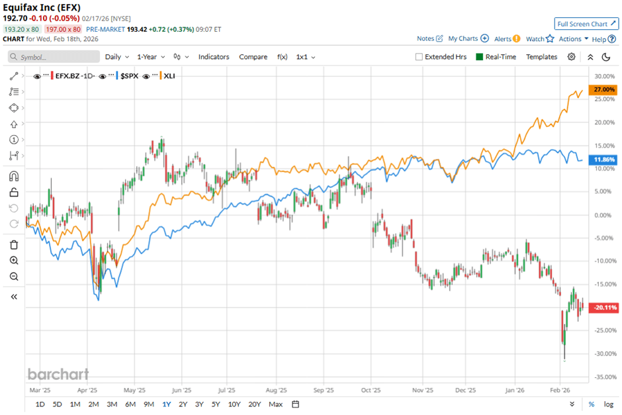622x415 pixels.
Task: Click the Full Screen Chart button
Action: (x=586, y=23)
